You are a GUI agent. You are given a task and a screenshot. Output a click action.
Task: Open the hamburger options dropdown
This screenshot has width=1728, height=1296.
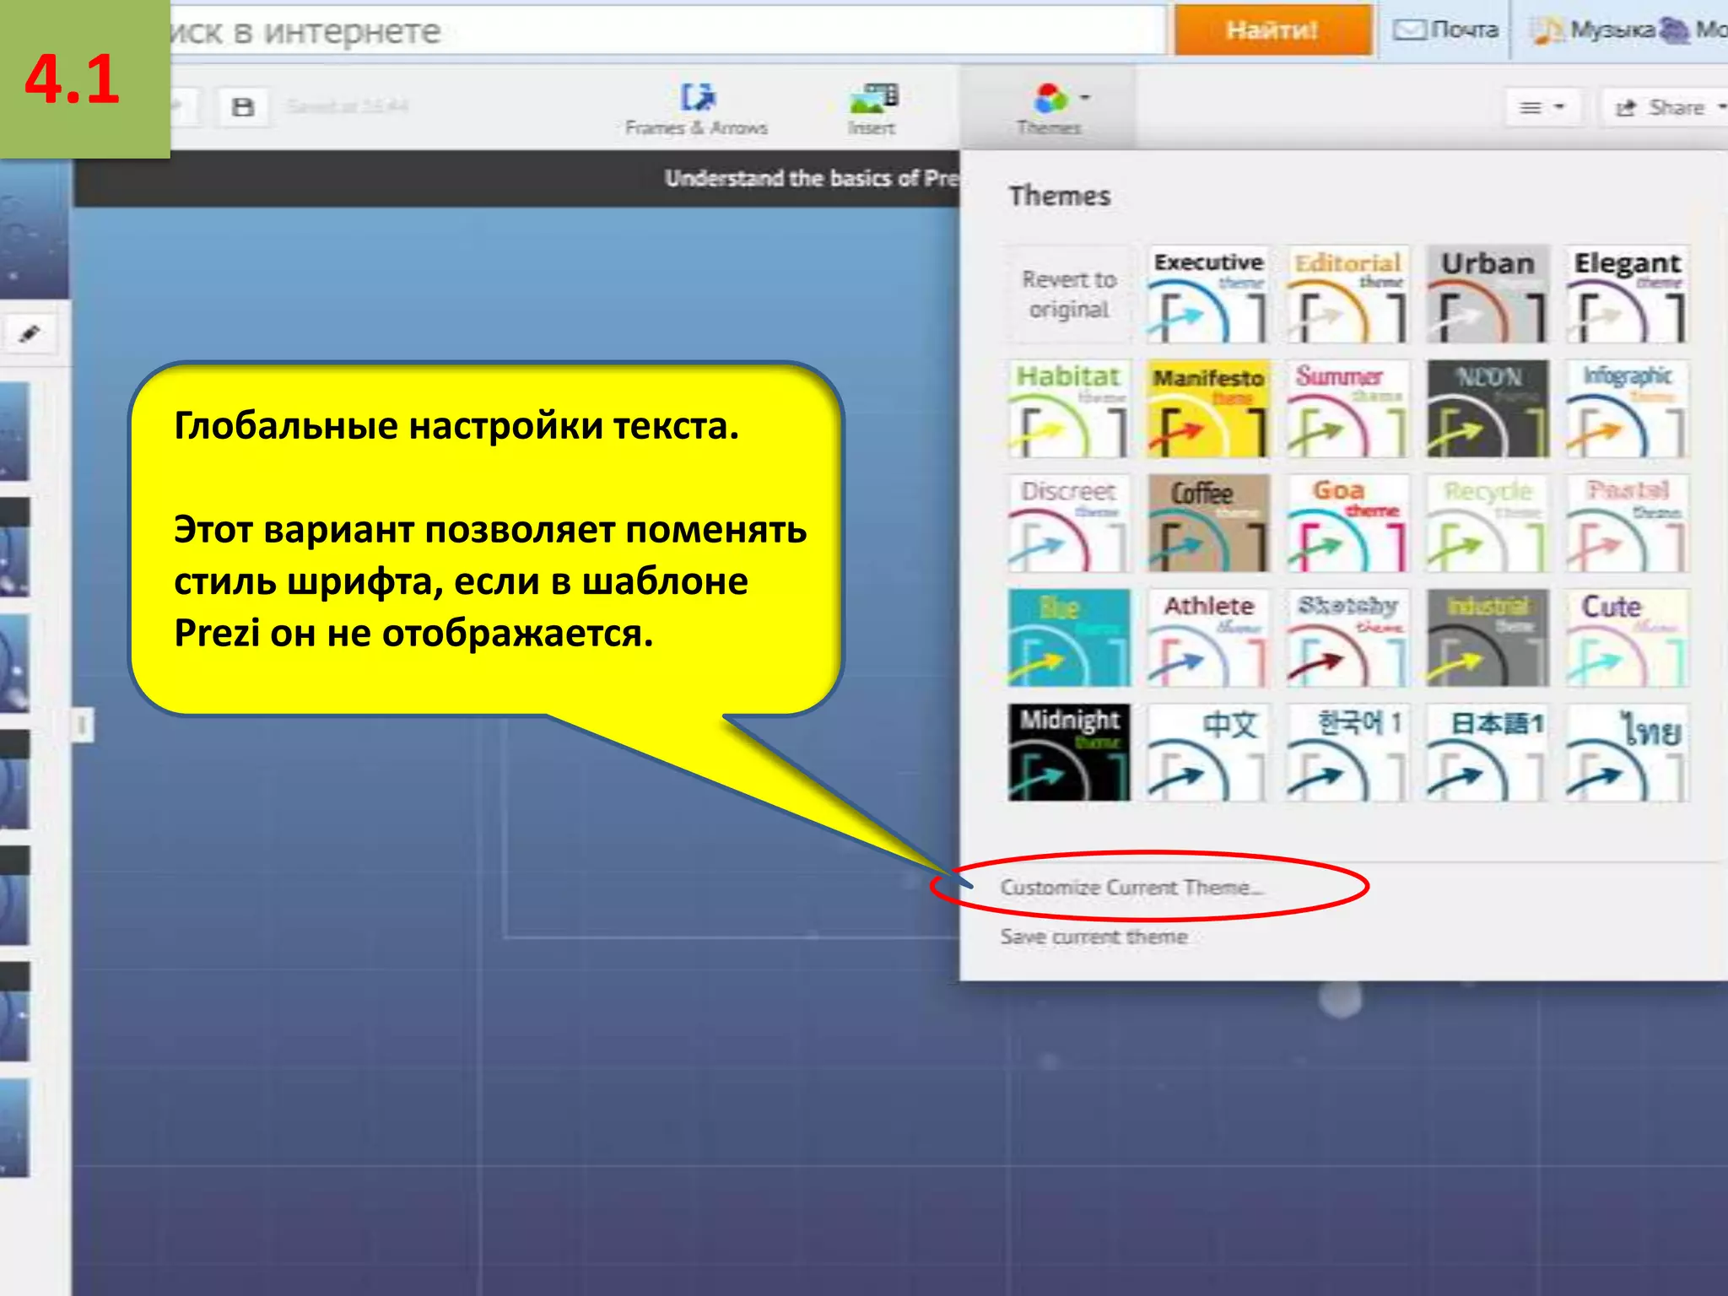1542,107
